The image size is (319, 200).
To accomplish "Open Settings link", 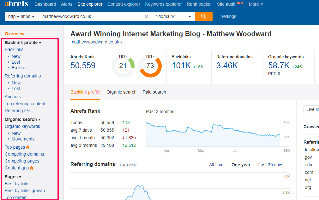I will [228, 16].
